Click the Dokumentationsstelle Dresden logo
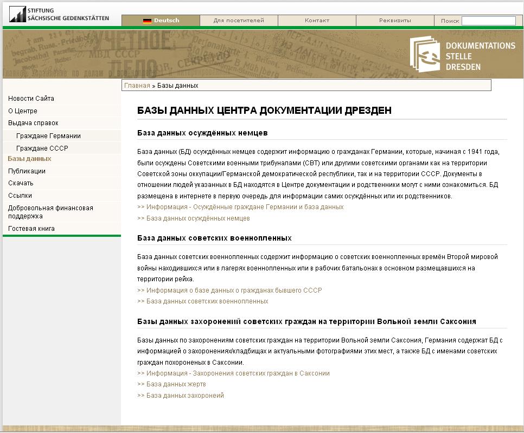524x433 pixels. click(x=464, y=54)
